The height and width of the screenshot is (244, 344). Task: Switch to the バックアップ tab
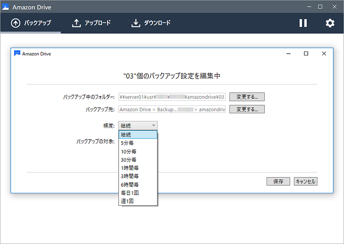31,23
